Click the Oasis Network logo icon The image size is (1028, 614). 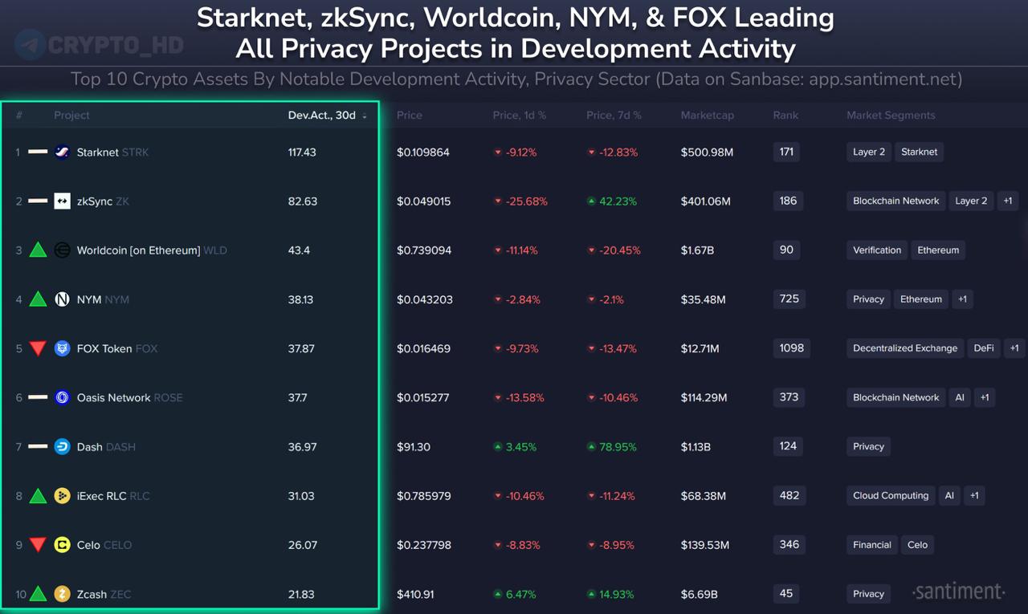(x=62, y=397)
